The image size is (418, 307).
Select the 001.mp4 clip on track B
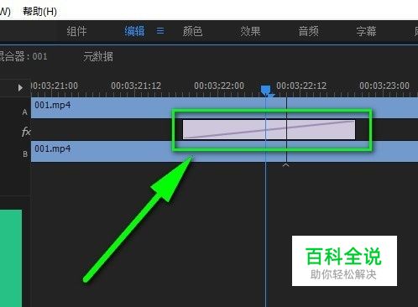pos(224,151)
